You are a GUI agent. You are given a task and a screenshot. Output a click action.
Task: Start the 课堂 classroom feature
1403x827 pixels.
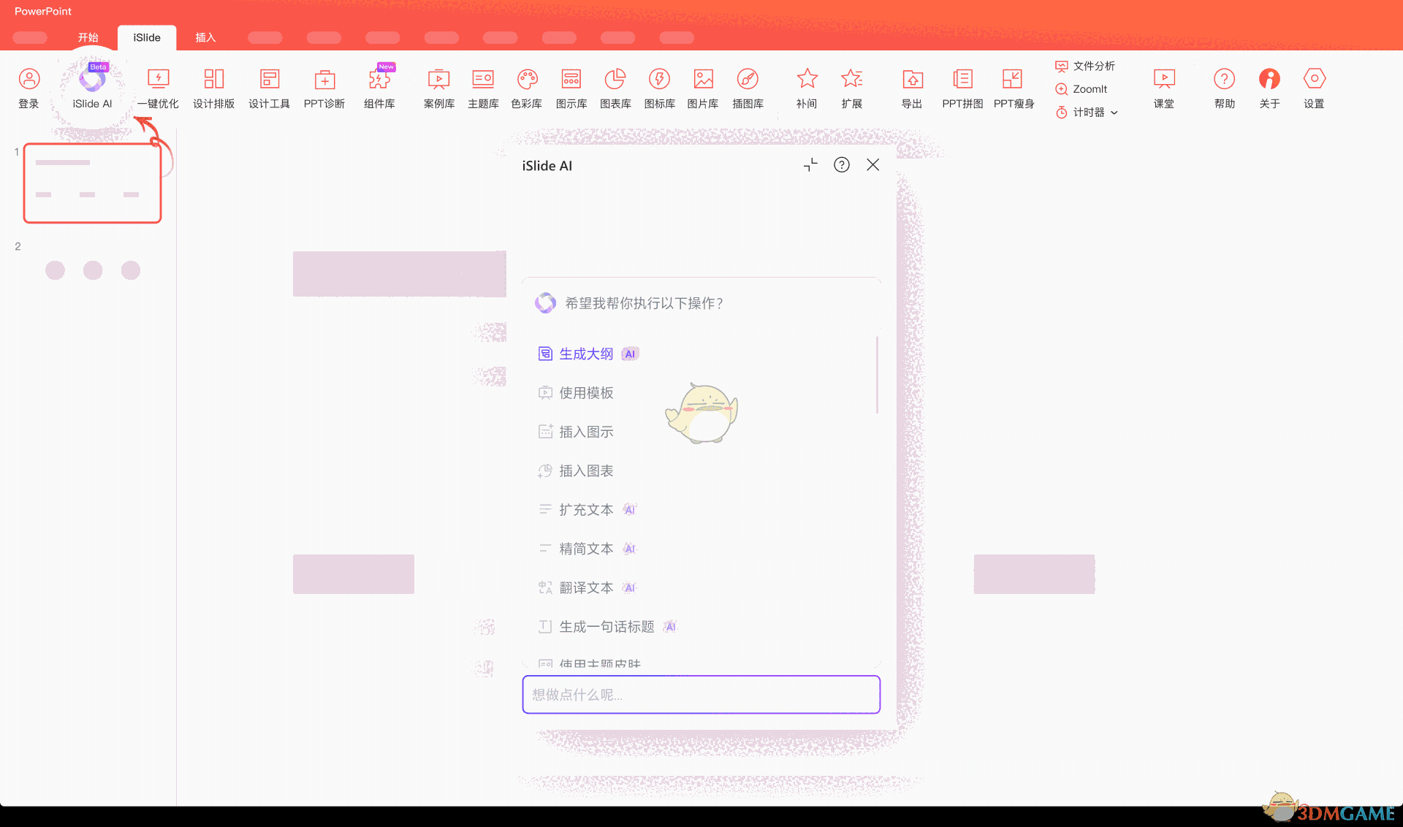(1163, 88)
